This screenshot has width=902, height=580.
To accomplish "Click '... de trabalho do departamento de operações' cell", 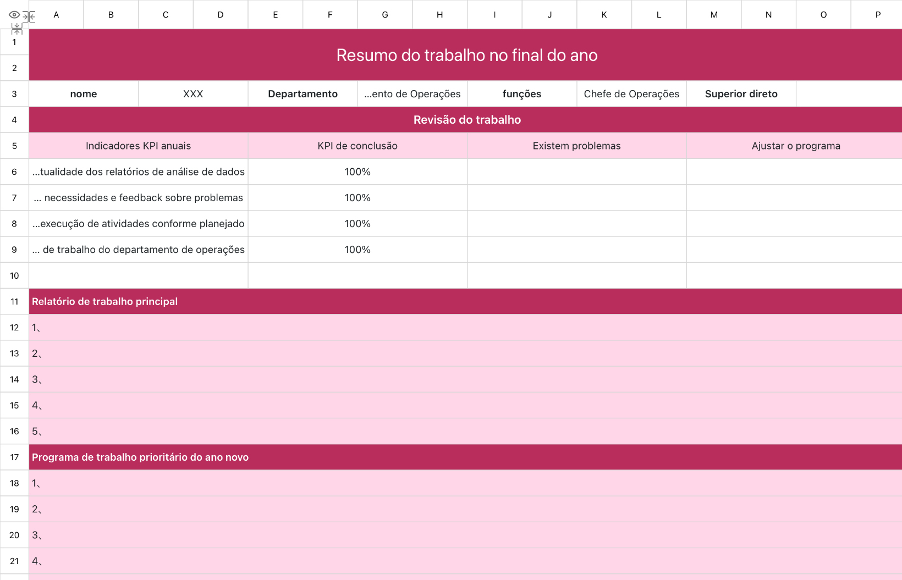I will pos(139,250).
